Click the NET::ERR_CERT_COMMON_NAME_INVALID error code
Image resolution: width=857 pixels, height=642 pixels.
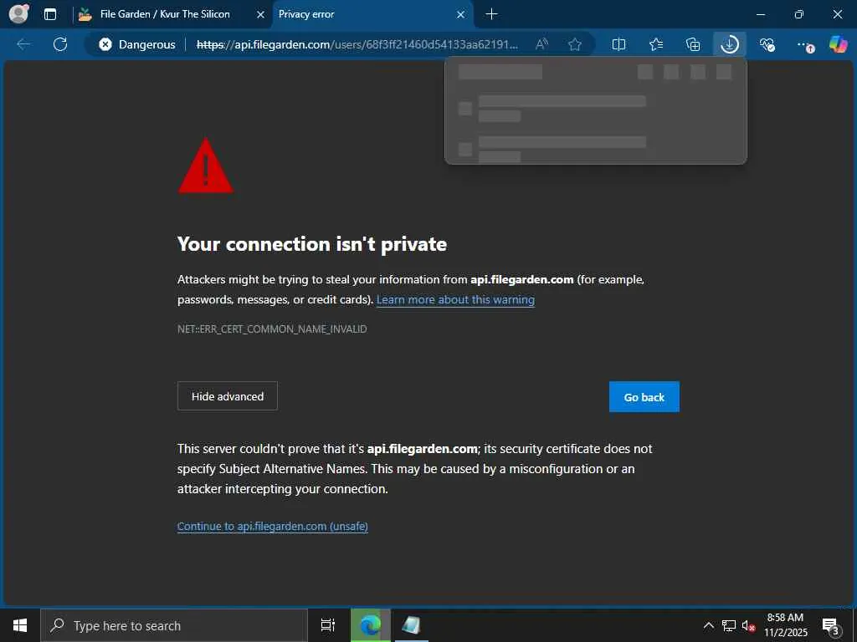[x=272, y=329]
